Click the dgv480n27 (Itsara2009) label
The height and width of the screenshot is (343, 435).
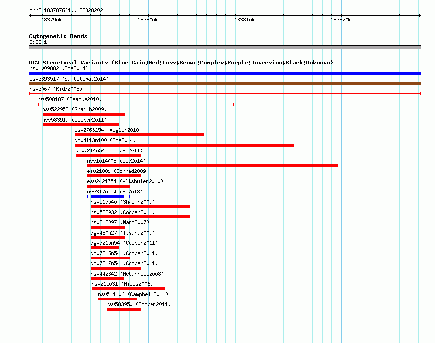pos(123,233)
